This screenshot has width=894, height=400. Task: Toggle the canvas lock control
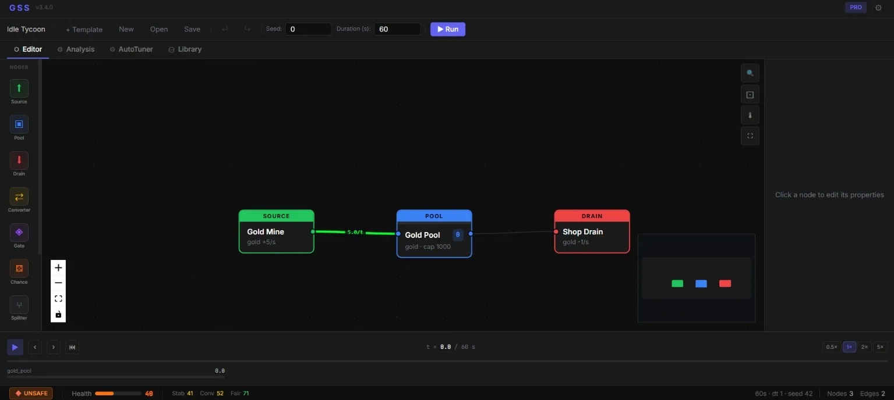(58, 315)
